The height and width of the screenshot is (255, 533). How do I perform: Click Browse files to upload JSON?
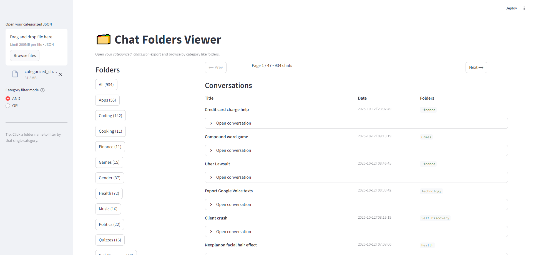tap(24, 55)
